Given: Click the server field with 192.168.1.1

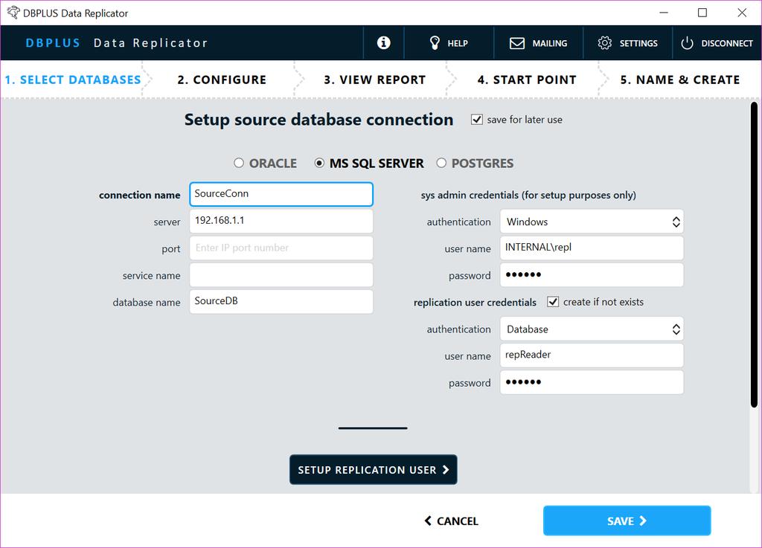Looking at the screenshot, I should point(281,221).
